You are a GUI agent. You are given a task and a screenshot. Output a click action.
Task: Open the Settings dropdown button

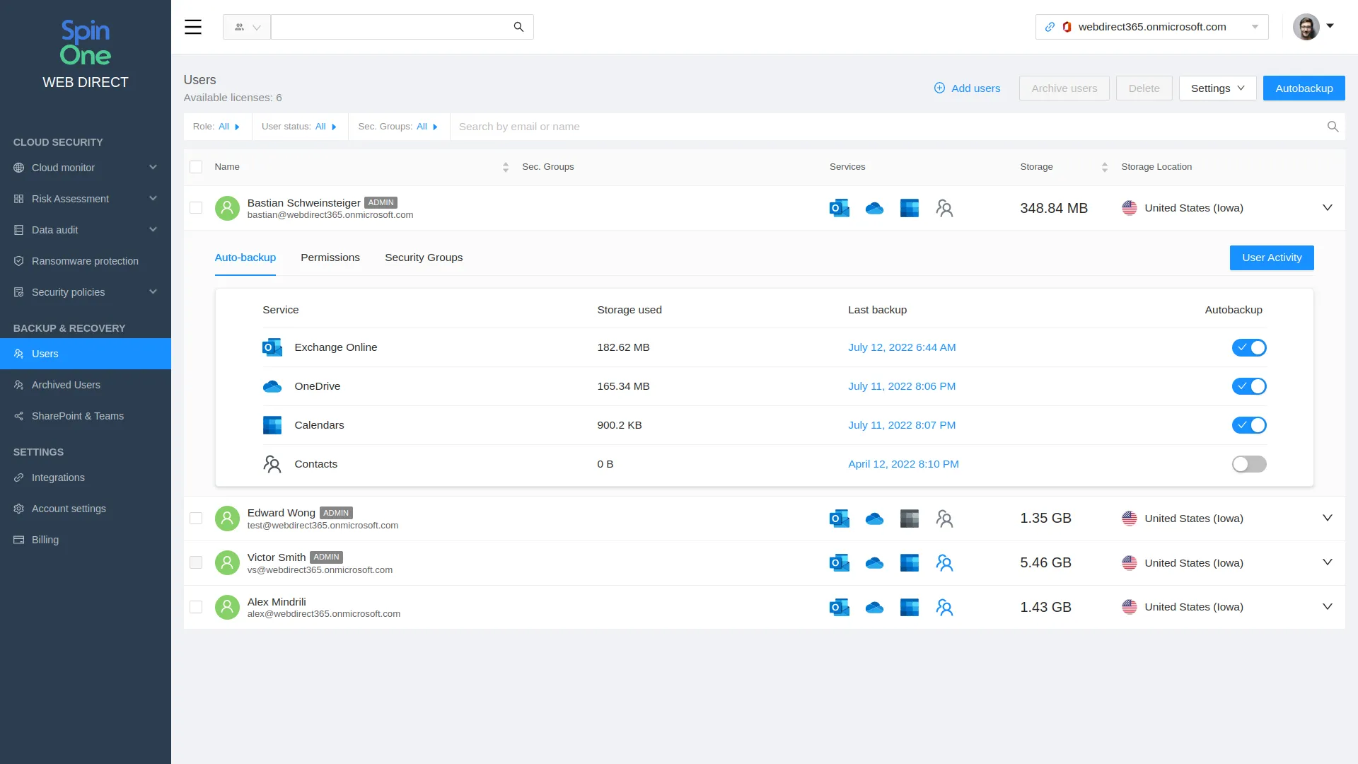click(1217, 88)
